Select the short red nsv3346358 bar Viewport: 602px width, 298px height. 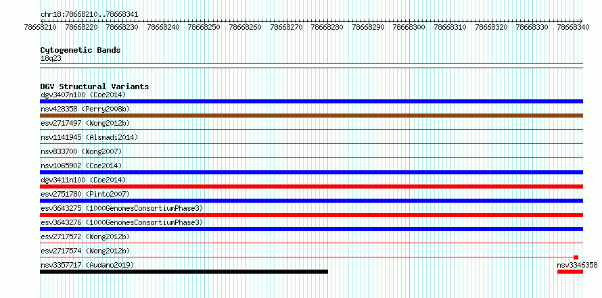(x=570, y=272)
